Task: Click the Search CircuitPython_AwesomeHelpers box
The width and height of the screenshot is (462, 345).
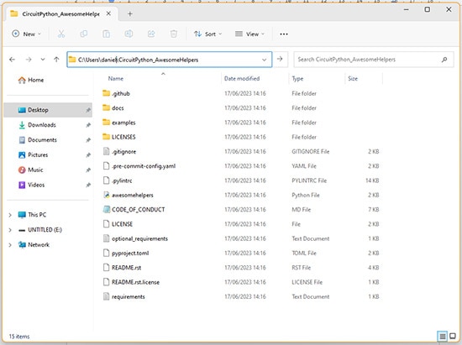Action: coord(373,60)
